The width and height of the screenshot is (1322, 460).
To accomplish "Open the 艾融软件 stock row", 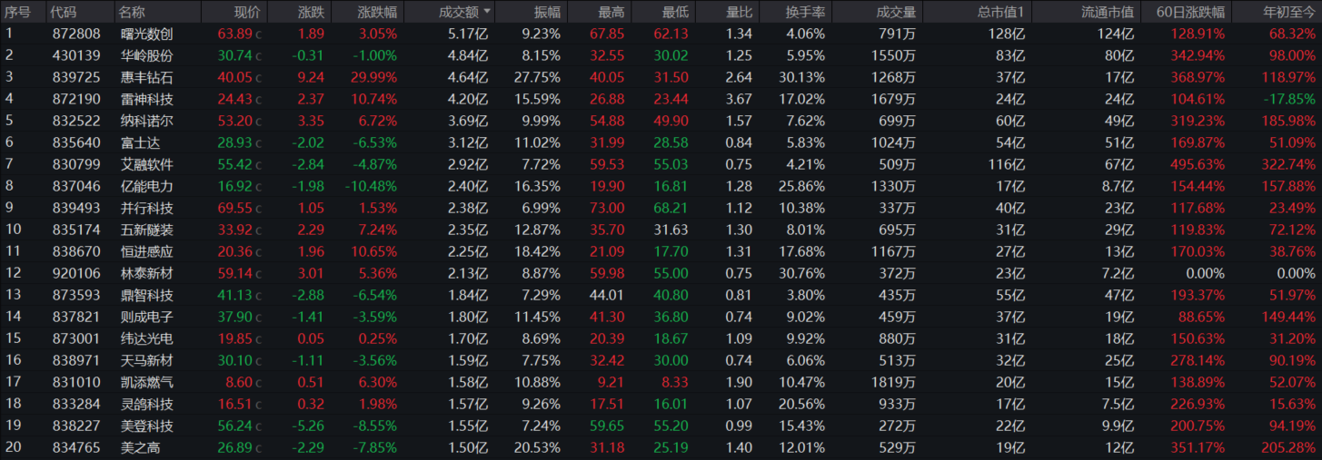I will point(661,164).
